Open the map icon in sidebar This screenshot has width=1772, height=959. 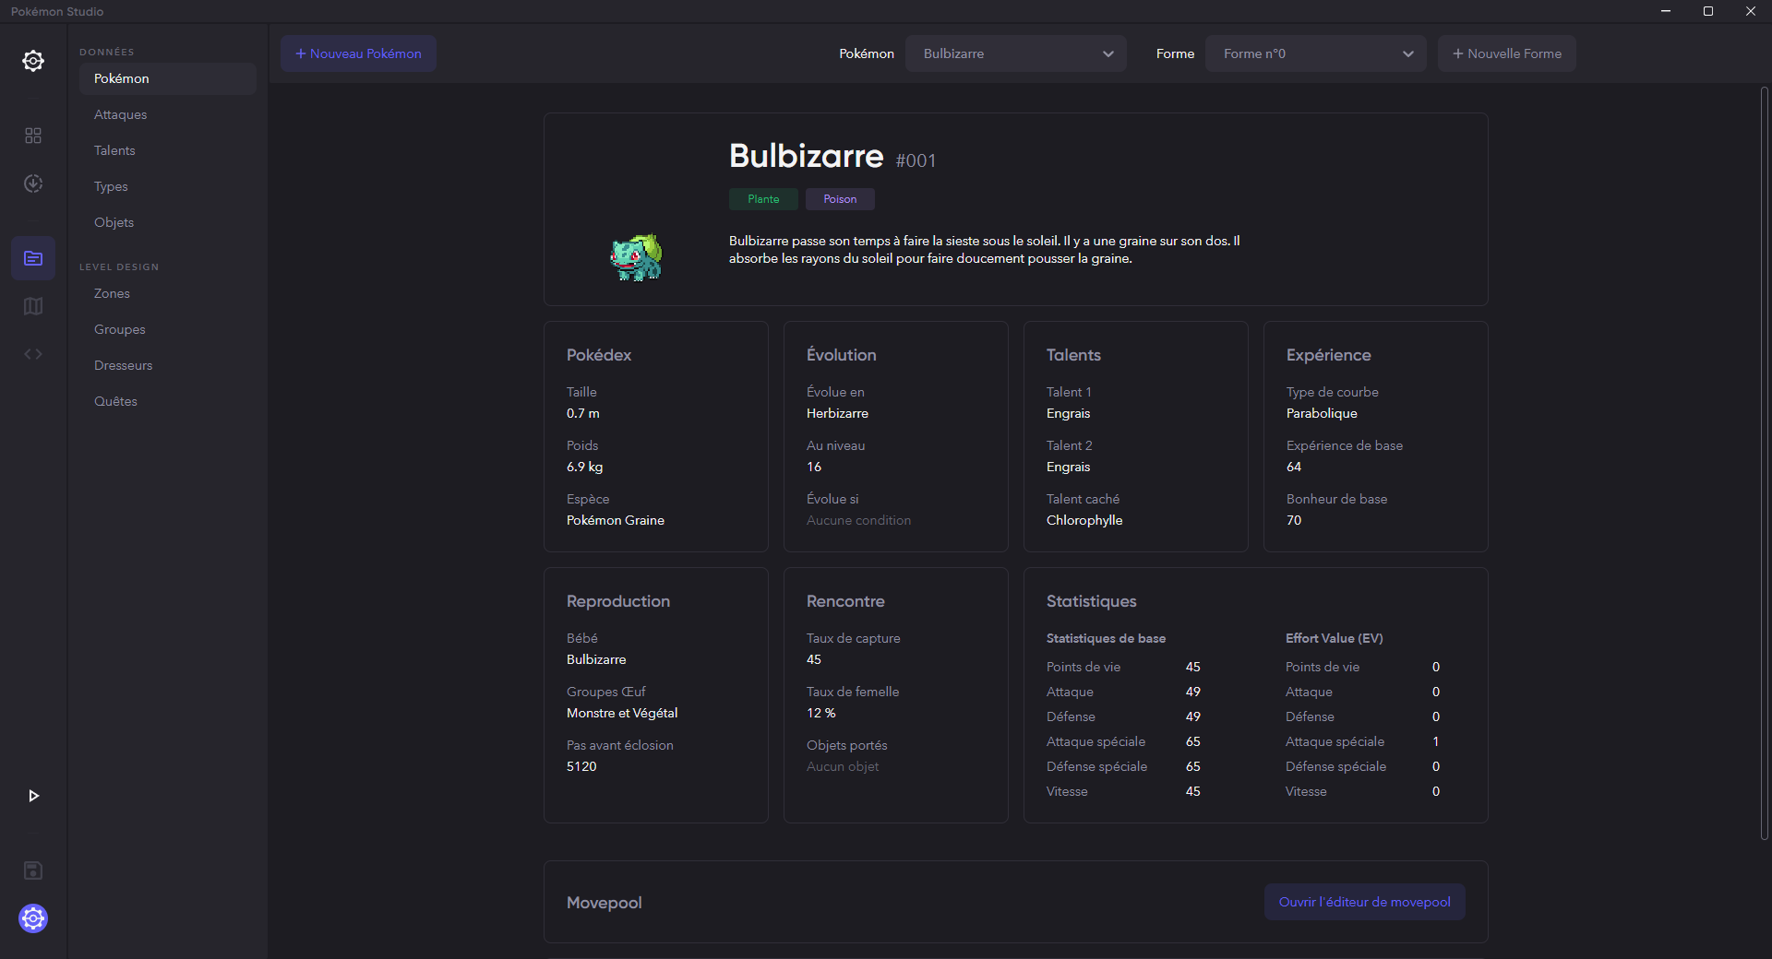33,306
